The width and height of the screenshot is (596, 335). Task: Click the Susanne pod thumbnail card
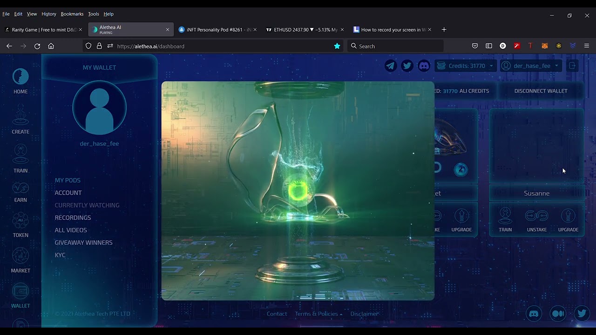pos(537,147)
